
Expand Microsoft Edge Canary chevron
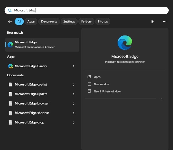[74, 66]
